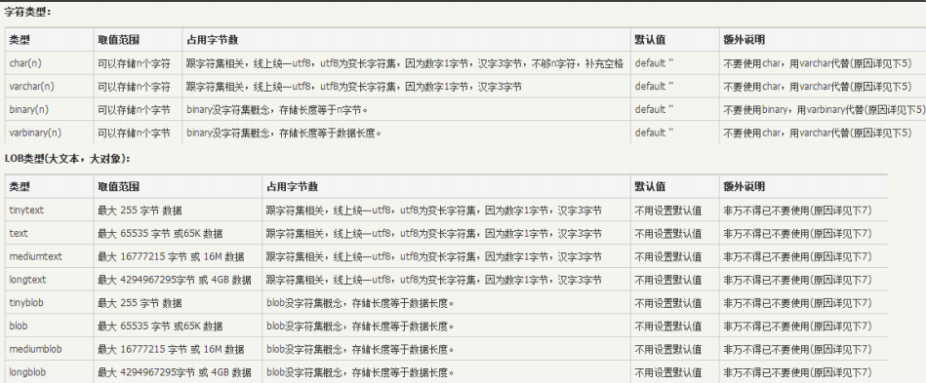This screenshot has height=383, width=926.
Task: Select the 'blob' type cell
Action: (x=19, y=326)
